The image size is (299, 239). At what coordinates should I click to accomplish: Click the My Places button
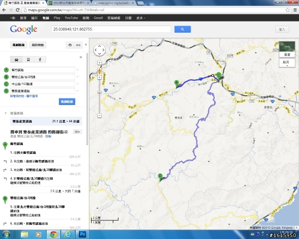click(x=38, y=45)
